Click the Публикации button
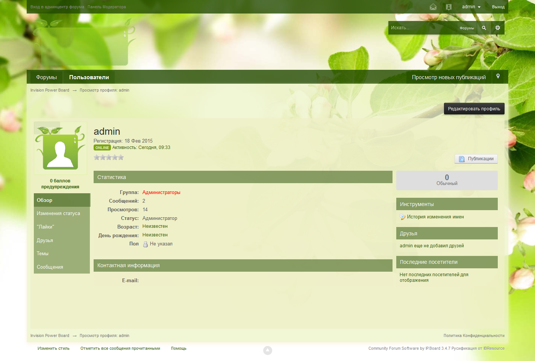The image size is (535, 361). pos(476,159)
